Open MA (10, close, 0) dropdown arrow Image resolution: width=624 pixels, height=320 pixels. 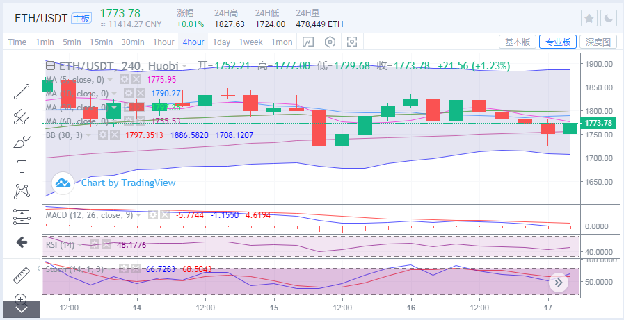(x=114, y=94)
